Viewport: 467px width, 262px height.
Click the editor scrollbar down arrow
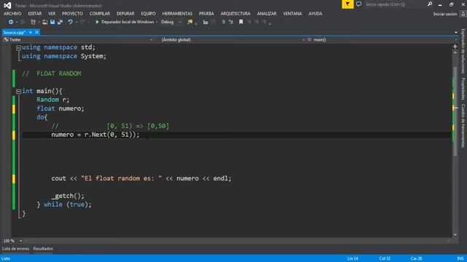pos(455,234)
